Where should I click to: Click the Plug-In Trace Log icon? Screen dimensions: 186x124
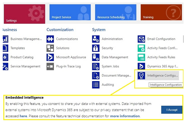[x=50, y=66]
